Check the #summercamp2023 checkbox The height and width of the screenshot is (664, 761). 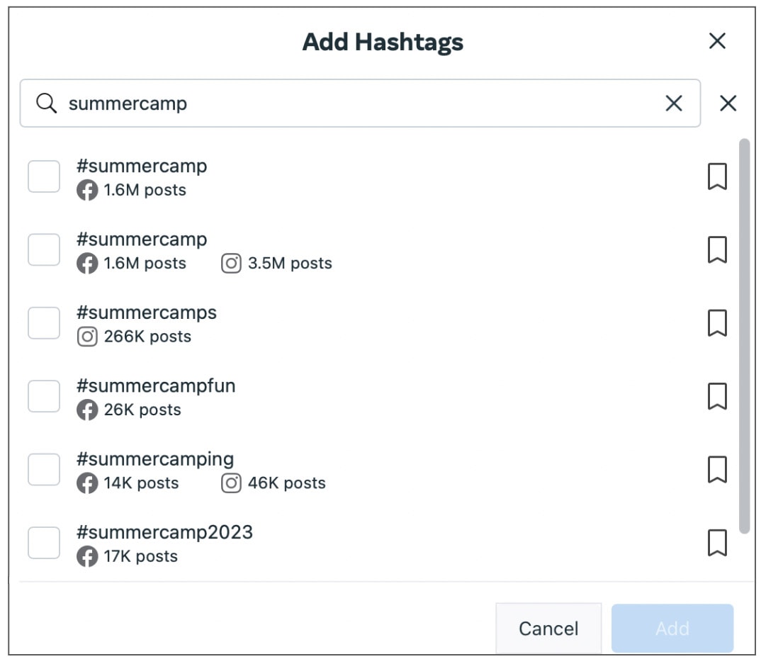coord(43,543)
